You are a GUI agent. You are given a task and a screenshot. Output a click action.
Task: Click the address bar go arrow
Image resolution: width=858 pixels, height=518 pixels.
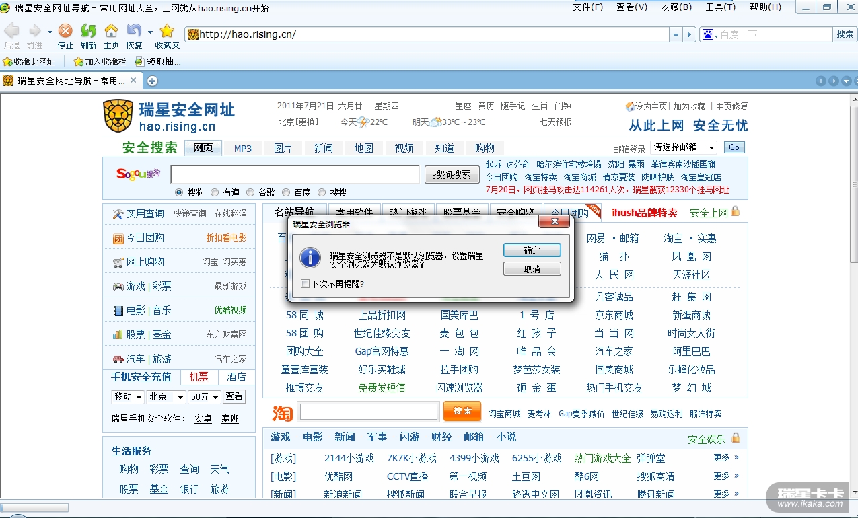pyautogui.click(x=689, y=34)
